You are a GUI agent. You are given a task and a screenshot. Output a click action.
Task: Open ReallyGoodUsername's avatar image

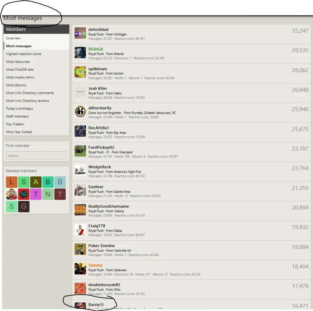coord(80,210)
